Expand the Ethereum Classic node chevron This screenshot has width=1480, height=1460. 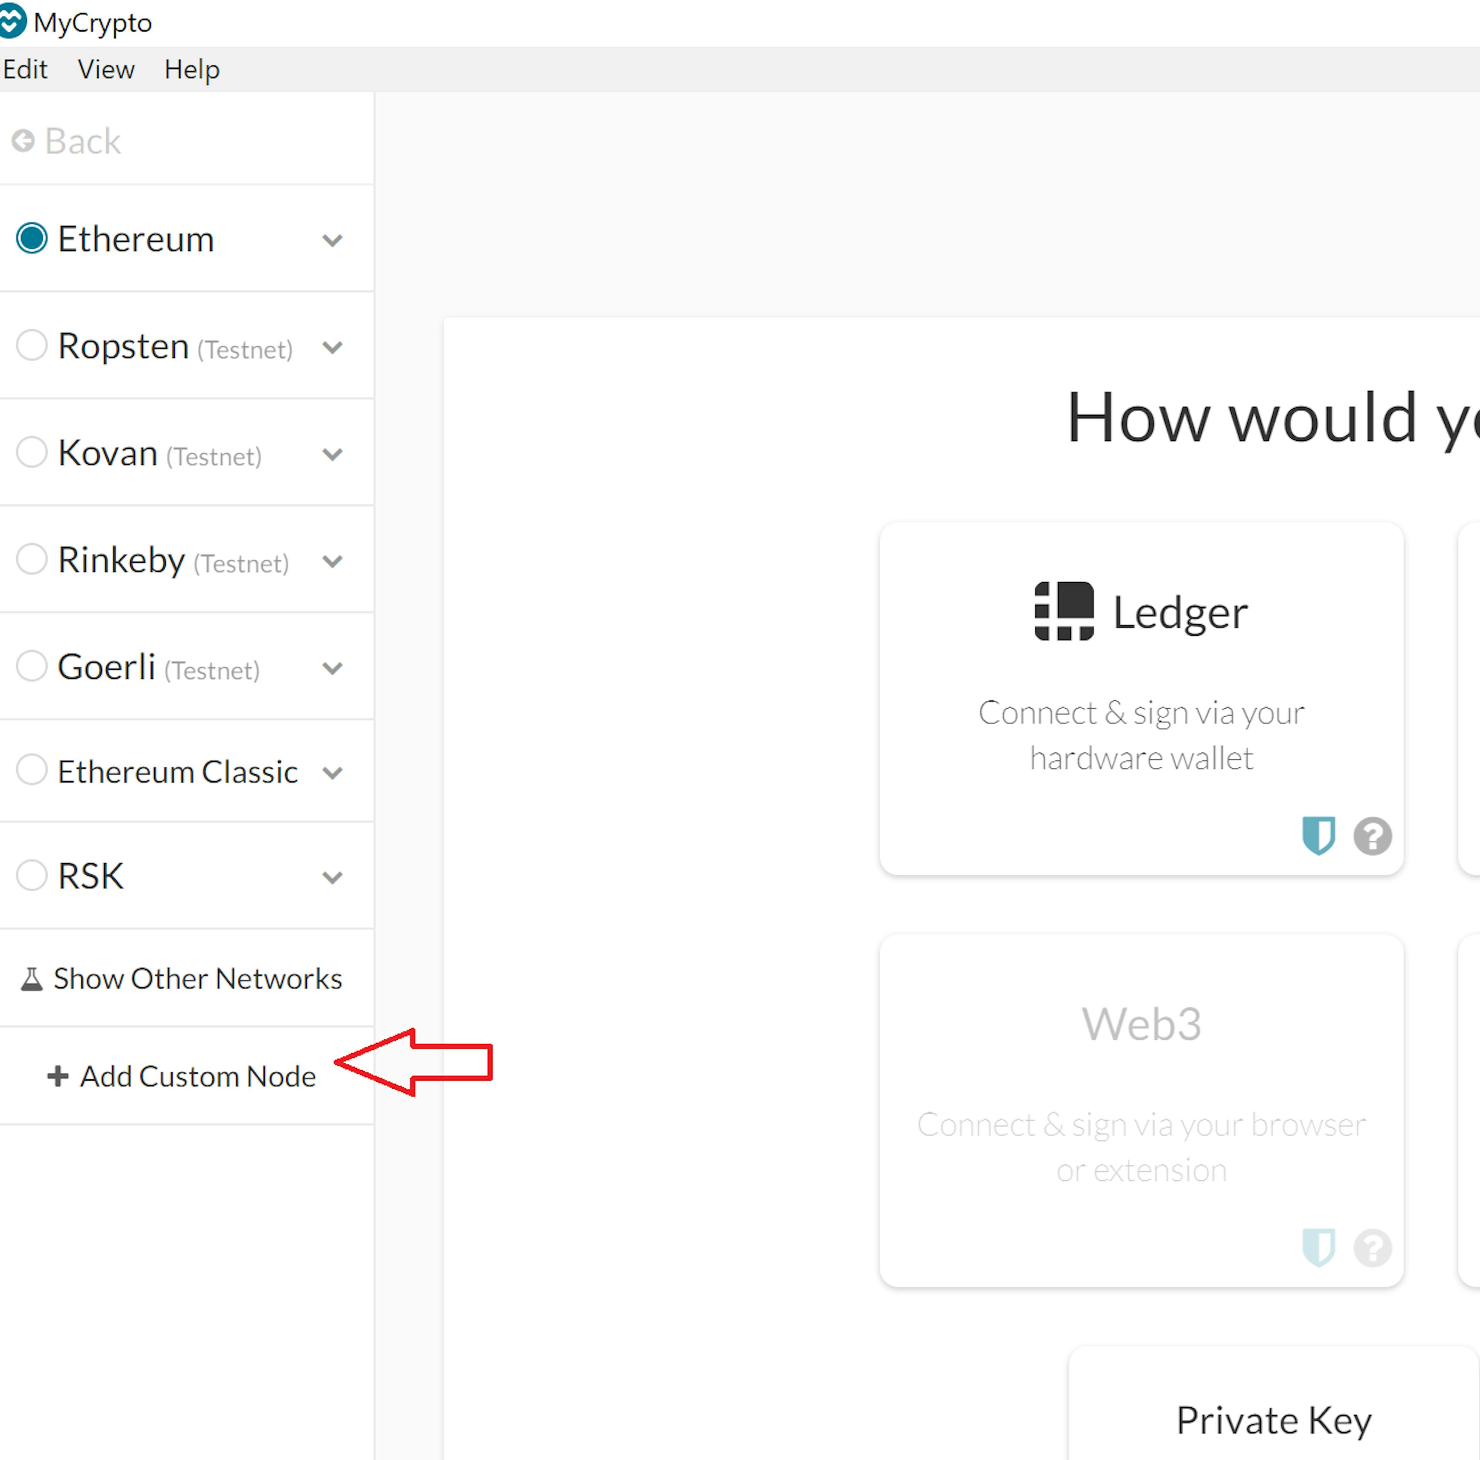tap(332, 772)
